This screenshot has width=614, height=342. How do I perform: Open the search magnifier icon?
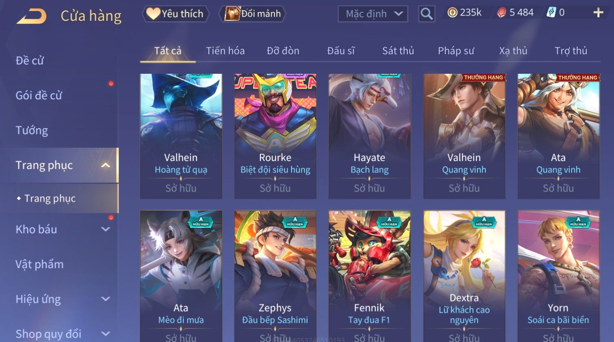pyautogui.click(x=426, y=14)
